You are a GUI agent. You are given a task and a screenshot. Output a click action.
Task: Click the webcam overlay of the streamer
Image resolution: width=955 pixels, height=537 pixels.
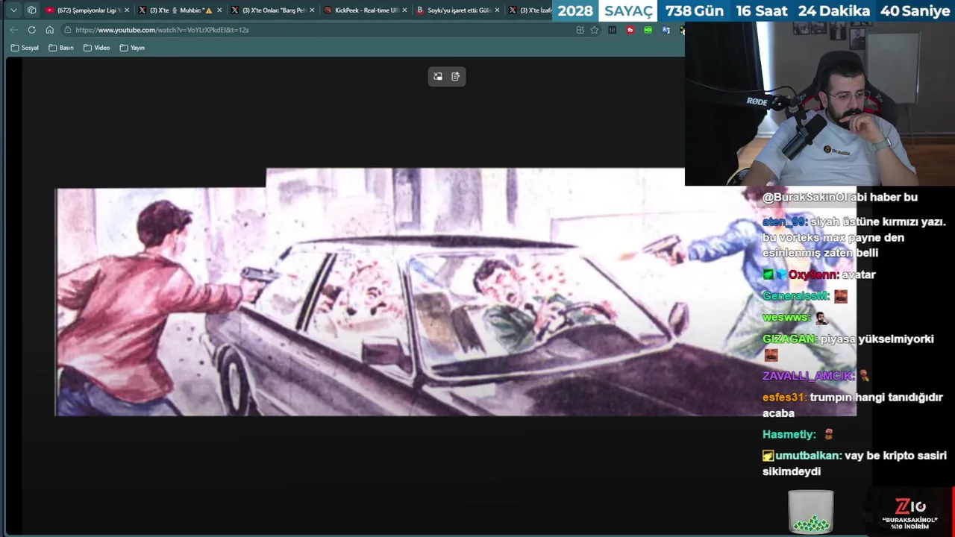coord(820,103)
